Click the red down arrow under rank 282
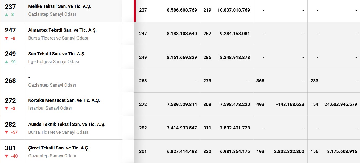The height and width of the screenshot is (163, 360). (x=6, y=132)
